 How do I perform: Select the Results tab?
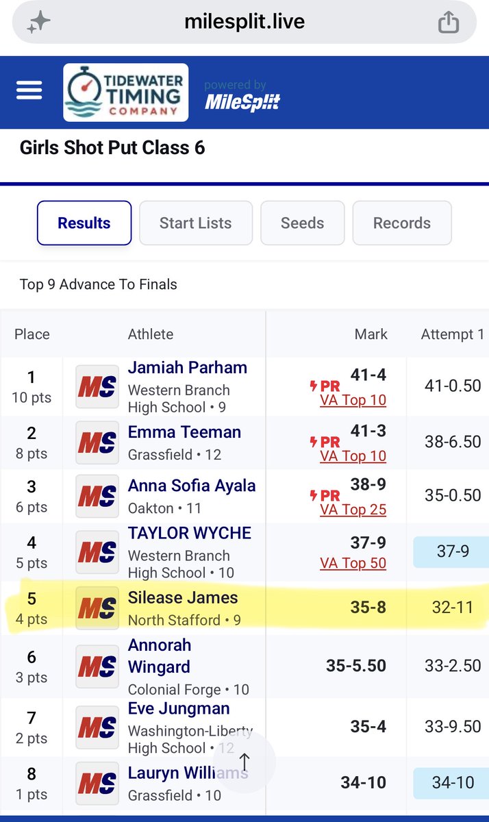pos(84,223)
